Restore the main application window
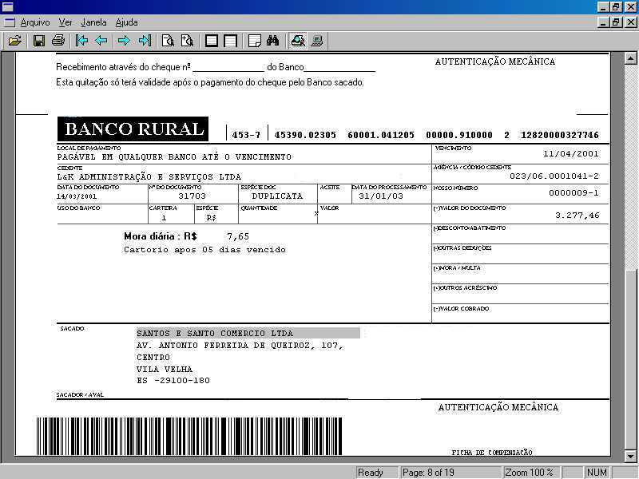Image resolution: width=639 pixels, height=479 pixels. 616,7
